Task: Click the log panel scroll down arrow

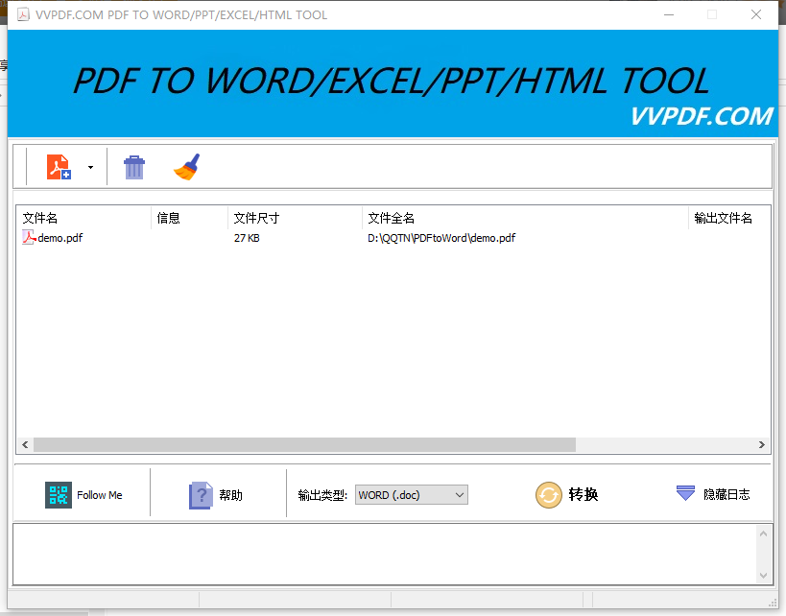Action: pyautogui.click(x=763, y=576)
